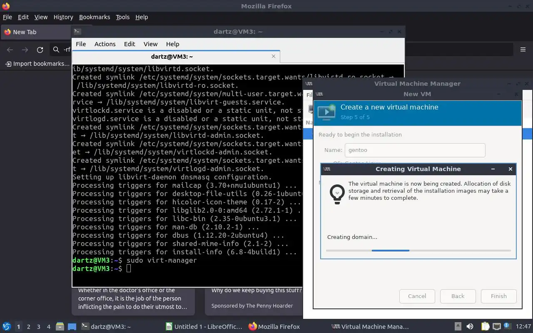Open the Firefox File menu

(x=7, y=17)
